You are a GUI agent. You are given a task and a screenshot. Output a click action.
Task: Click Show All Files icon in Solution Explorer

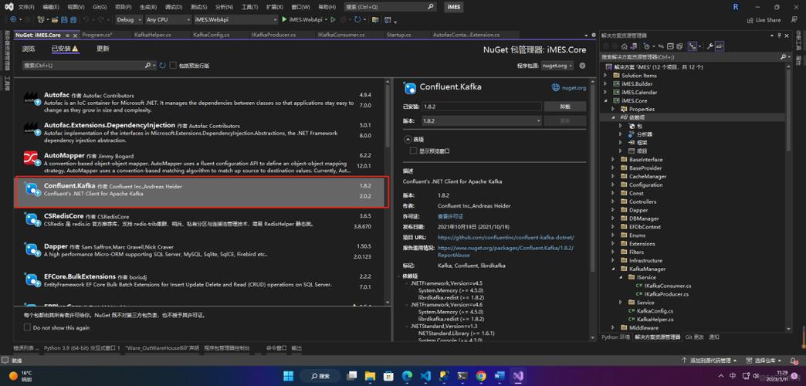click(679, 46)
